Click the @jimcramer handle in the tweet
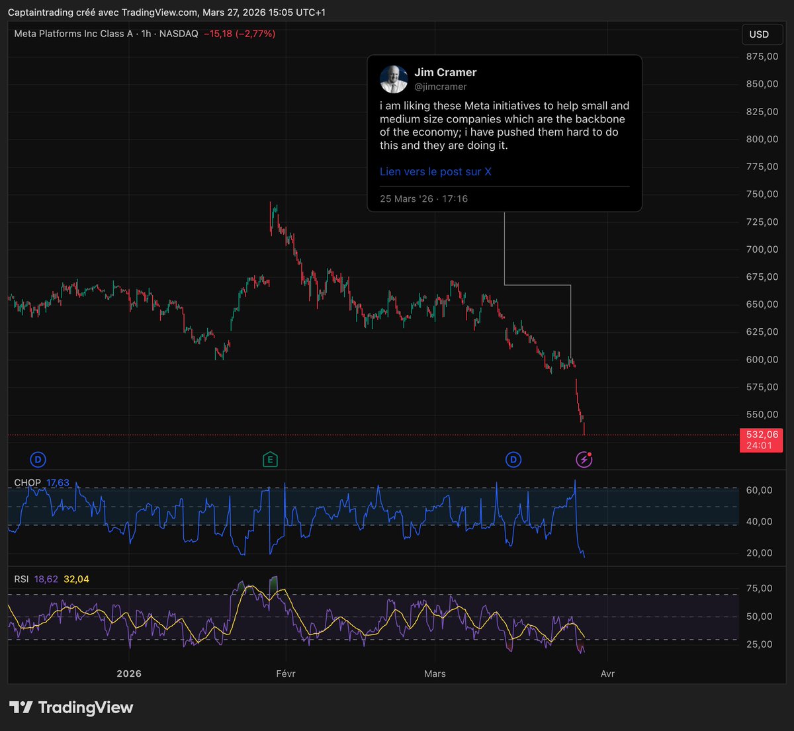794x731 pixels. click(x=441, y=87)
